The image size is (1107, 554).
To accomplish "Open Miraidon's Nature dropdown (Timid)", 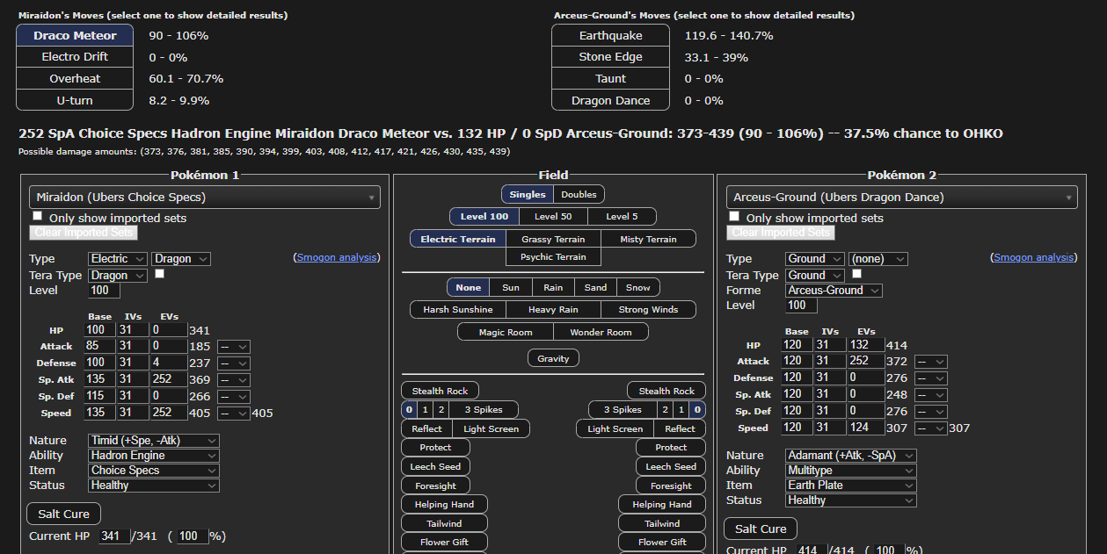I will pos(154,441).
